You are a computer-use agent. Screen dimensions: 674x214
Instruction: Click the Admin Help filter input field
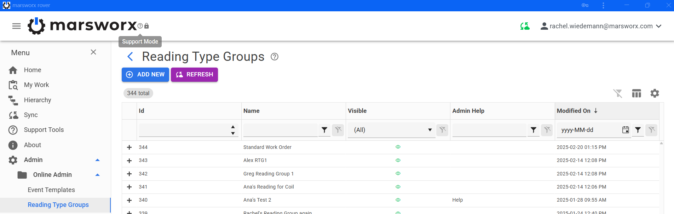tap(489, 130)
